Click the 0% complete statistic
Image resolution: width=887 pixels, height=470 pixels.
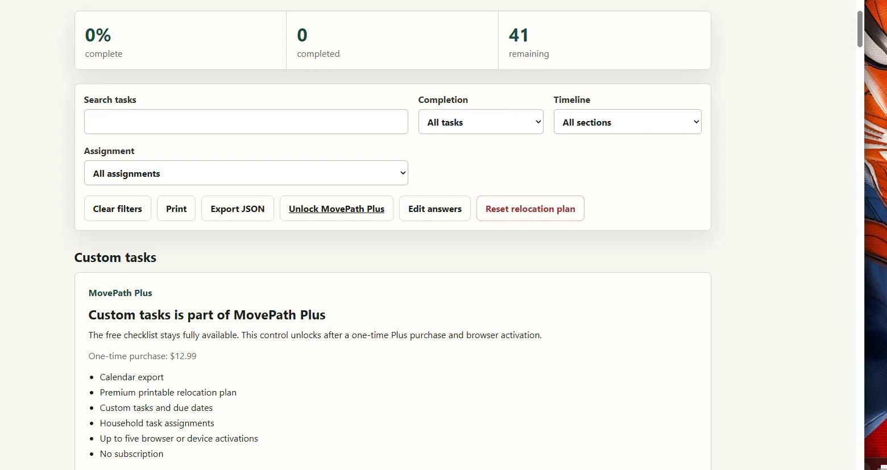(181, 41)
